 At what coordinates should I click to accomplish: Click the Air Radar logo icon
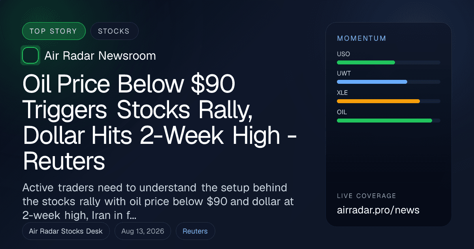30,55
